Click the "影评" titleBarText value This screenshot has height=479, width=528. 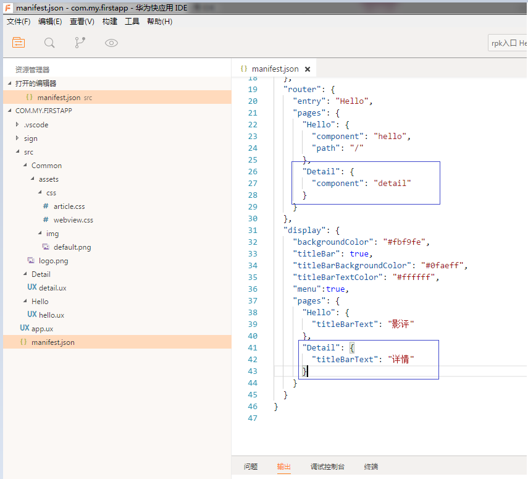(401, 324)
